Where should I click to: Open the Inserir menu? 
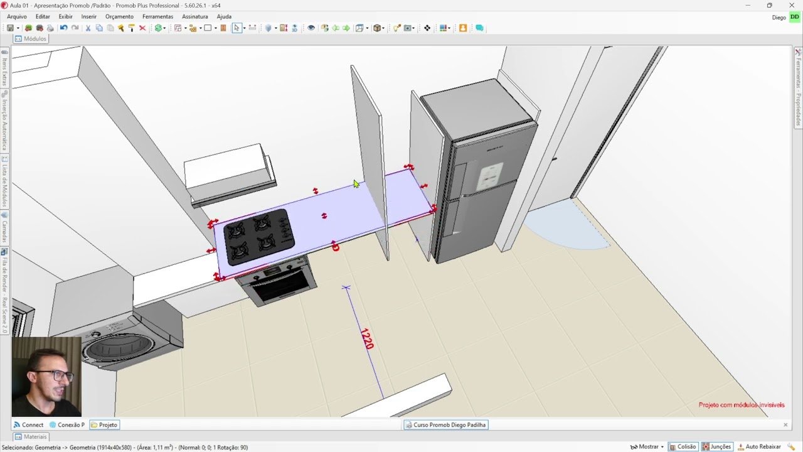[x=89, y=16]
